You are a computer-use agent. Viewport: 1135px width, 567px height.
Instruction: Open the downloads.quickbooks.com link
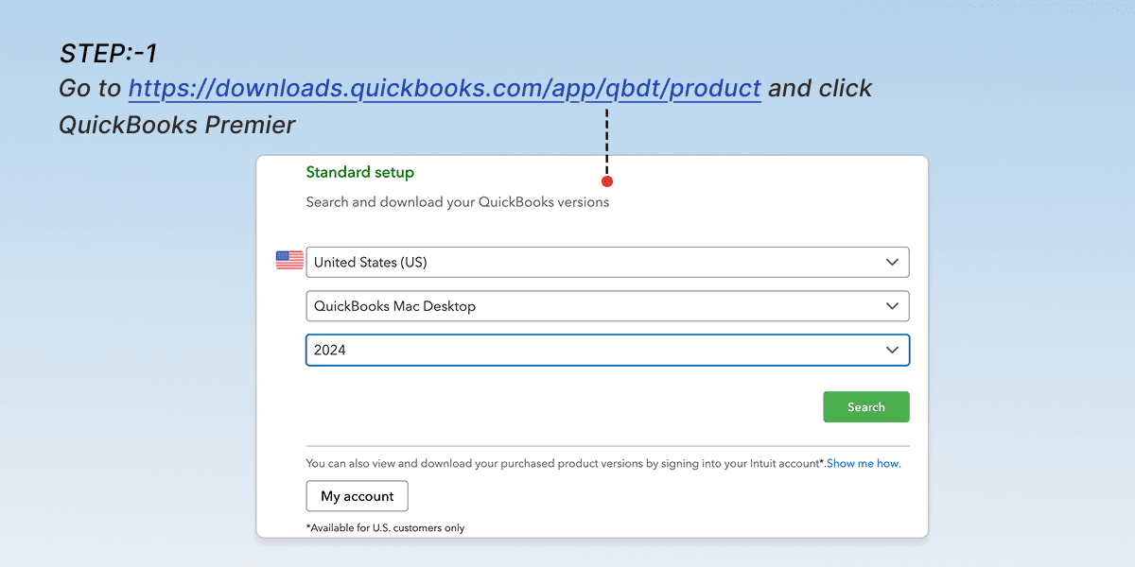pos(445,89)
